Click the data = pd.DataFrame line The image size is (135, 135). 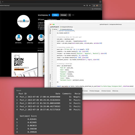[x=64, y=66]
